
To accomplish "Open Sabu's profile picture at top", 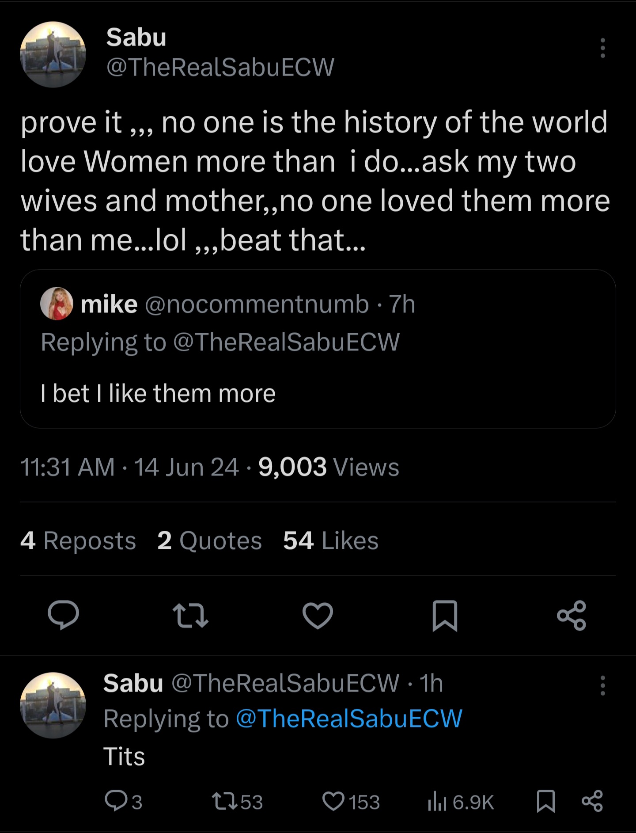I will click(53, 55).
